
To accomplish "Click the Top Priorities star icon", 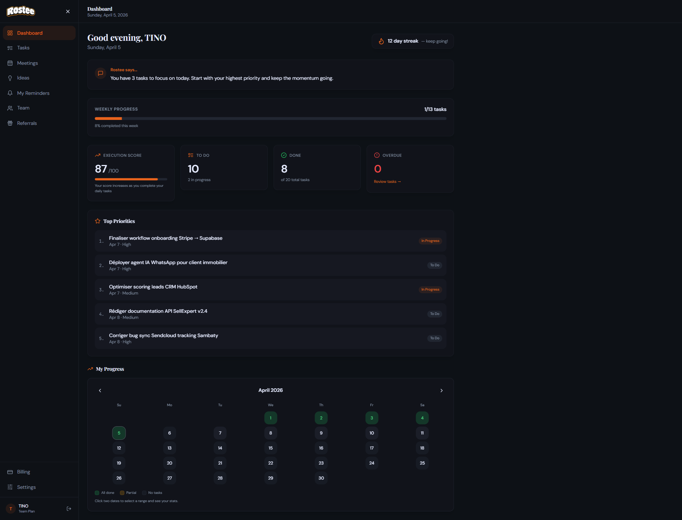I will click(x=98, y=221).
